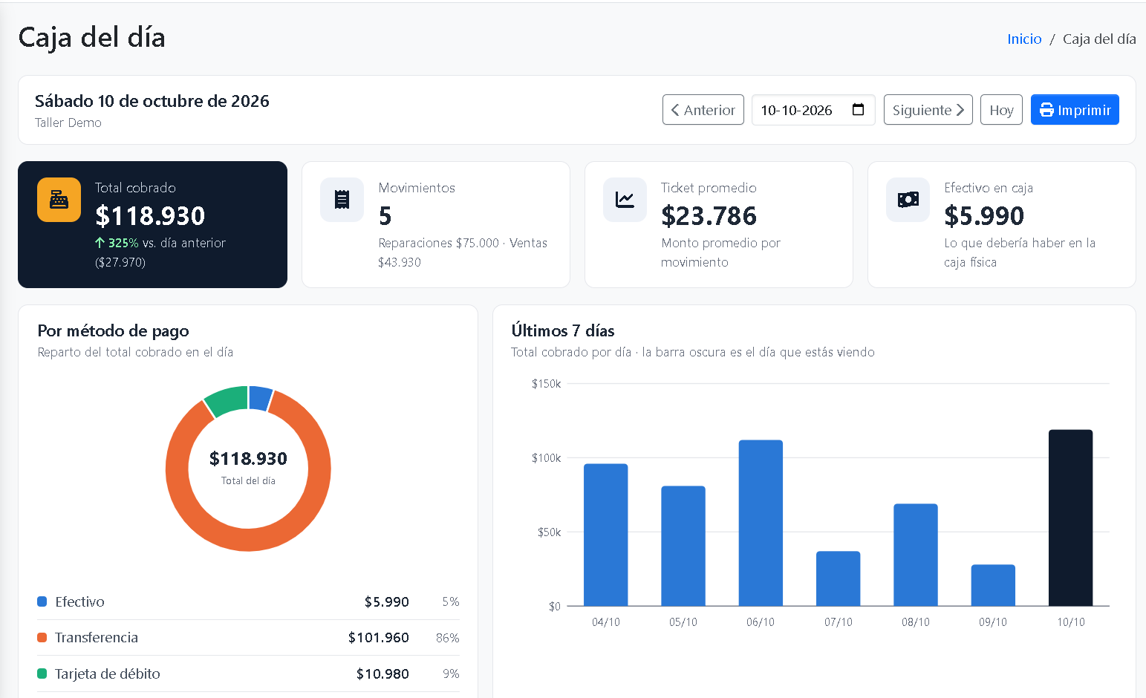Click the banknote icon on Efectivo en caja card
This screenshot has height=698, width=1146.
(x=908, y=200)
